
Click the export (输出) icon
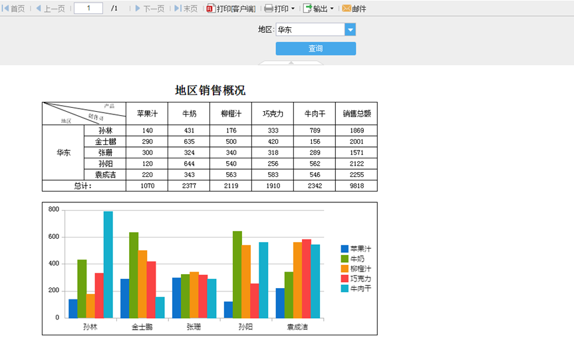pyautogui.click(x=307, y=9)
